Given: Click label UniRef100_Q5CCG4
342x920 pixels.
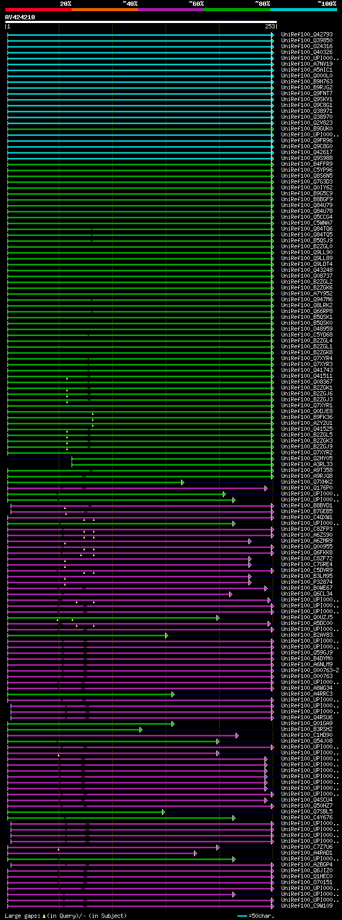Looking at the screenshot, I should pyautogui.click(x=307, y=217).
